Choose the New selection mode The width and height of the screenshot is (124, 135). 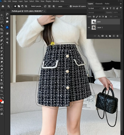coord(15,6)
